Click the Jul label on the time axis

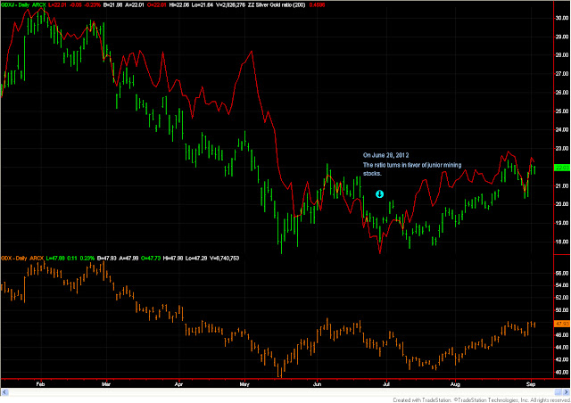tap(386, 384)
